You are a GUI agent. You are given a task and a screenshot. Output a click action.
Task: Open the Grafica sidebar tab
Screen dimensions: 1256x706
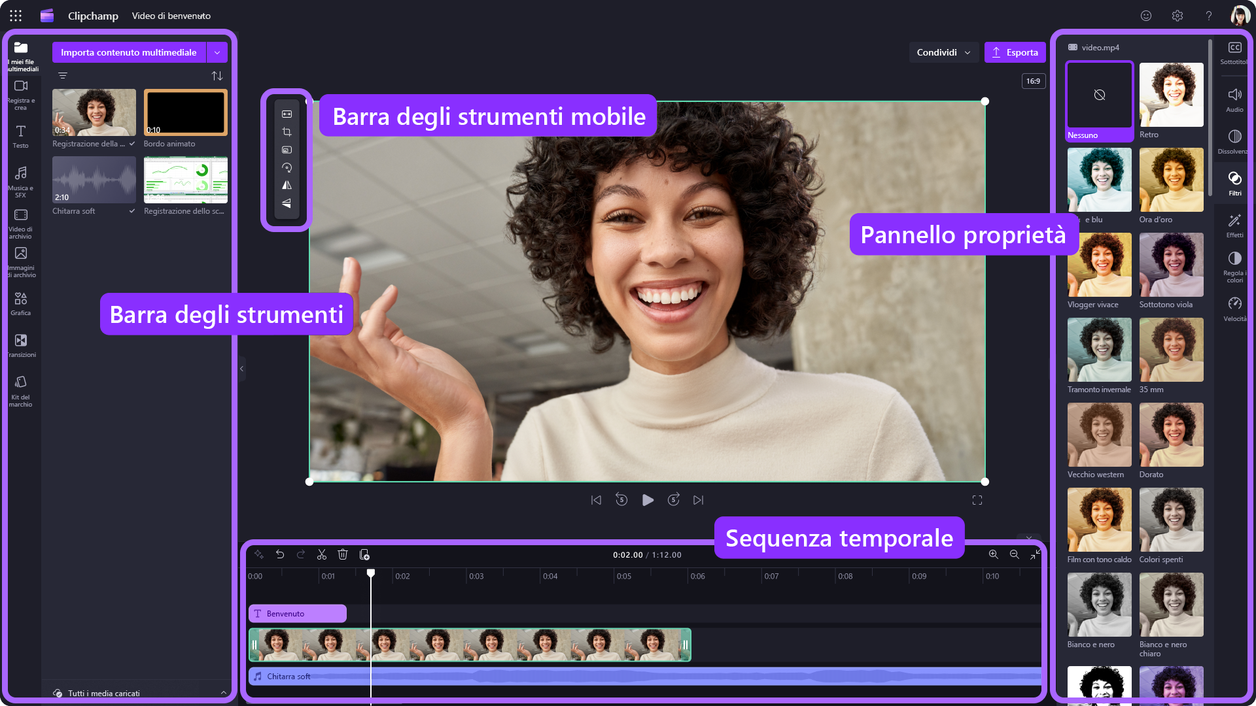coord(21,304)
